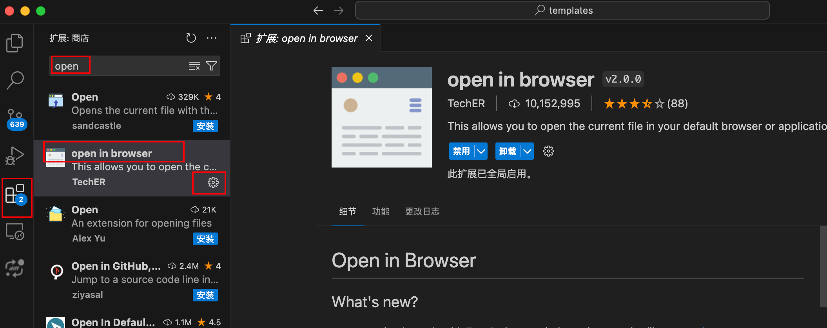827x328 pixels.
Task: Switch to the 细节 details tab
Action: 348,212
